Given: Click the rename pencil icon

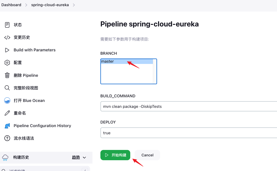Looking at the screenshot, I should pyautogui.click(x=7, y=113).
